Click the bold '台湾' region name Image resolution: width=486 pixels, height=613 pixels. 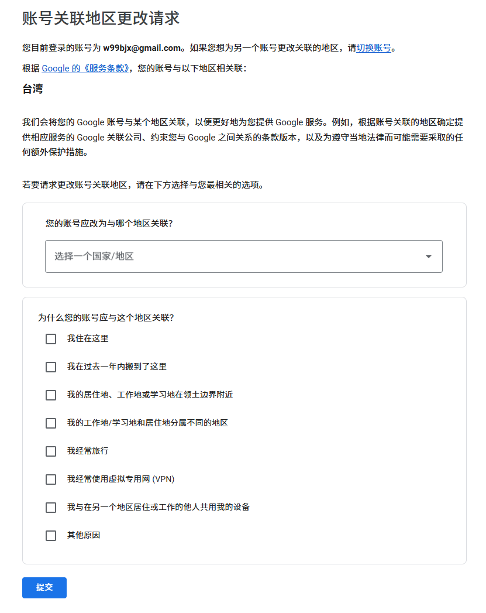(33, 90)
